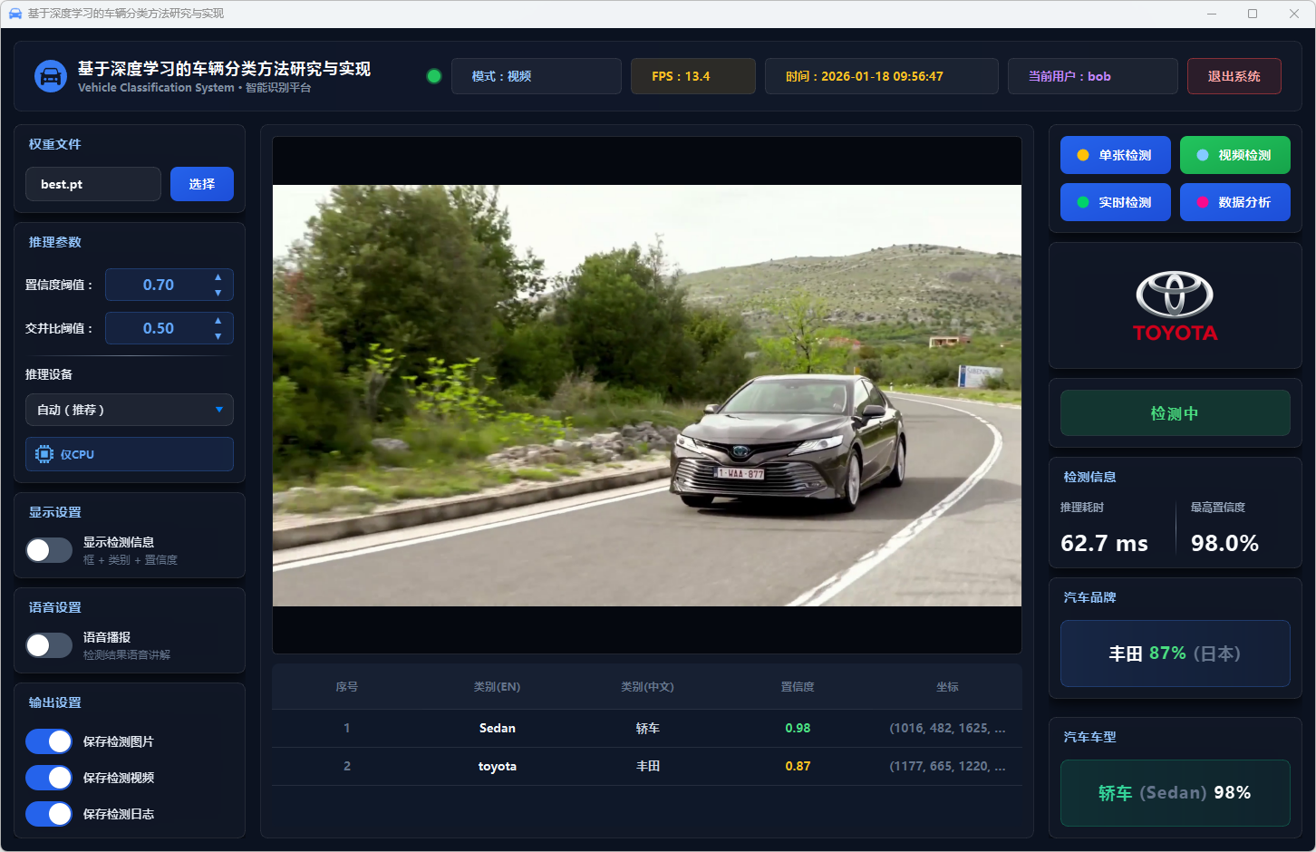Decrease 置信度阈值 with down arrow

point(218,293)
